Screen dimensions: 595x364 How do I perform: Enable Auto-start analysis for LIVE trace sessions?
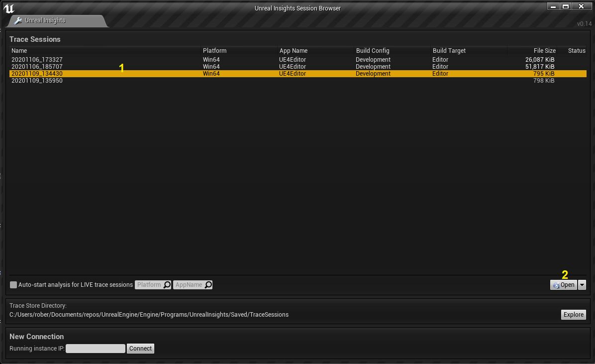click(13, 284)
